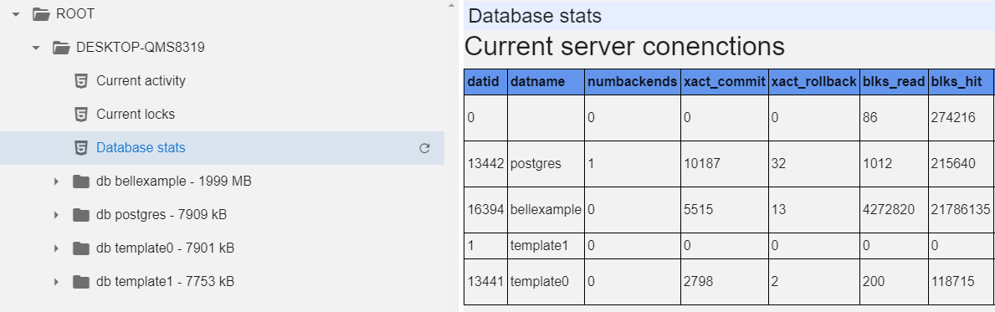Collapse the DESKTOP-QMS8319 node arrow
The image size is (995, 312).
[x=36, y=47]
